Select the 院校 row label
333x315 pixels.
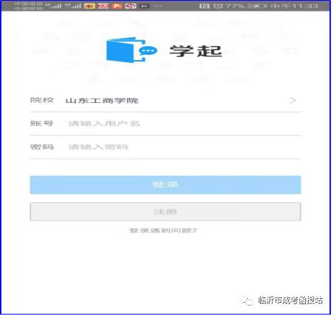coord(42,100)
